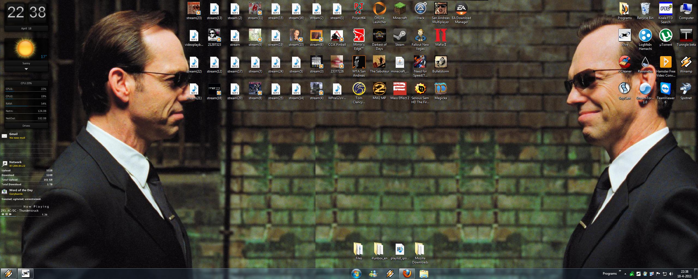Open the Xfire desktop shortcut

coord(625,38)
